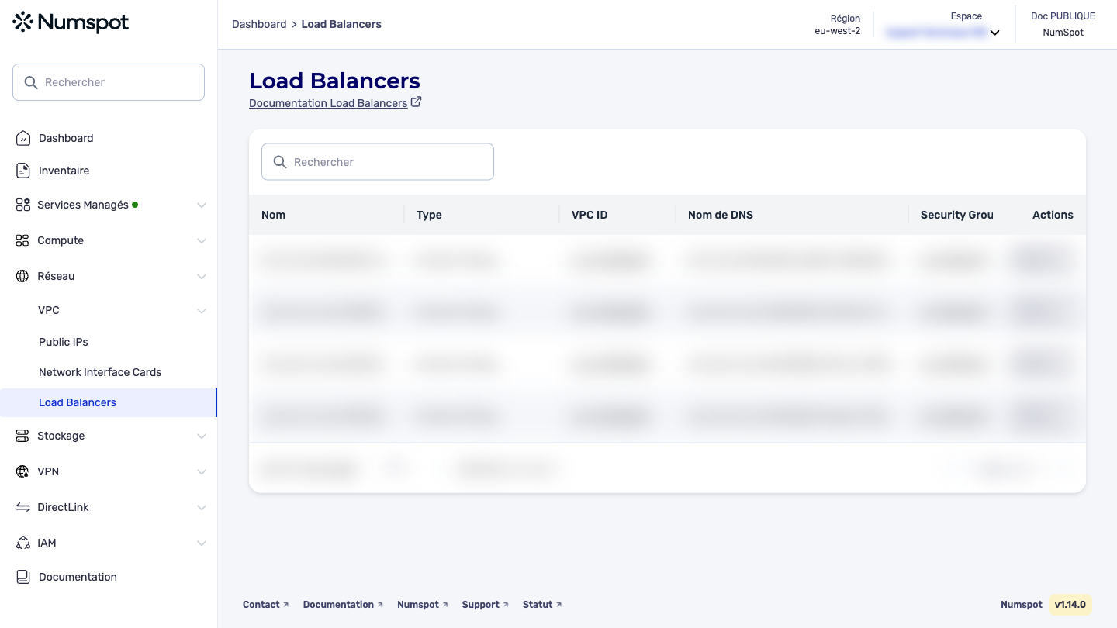
Task: Click the Stockage storage icon
Action: click(x=22, y=436)
